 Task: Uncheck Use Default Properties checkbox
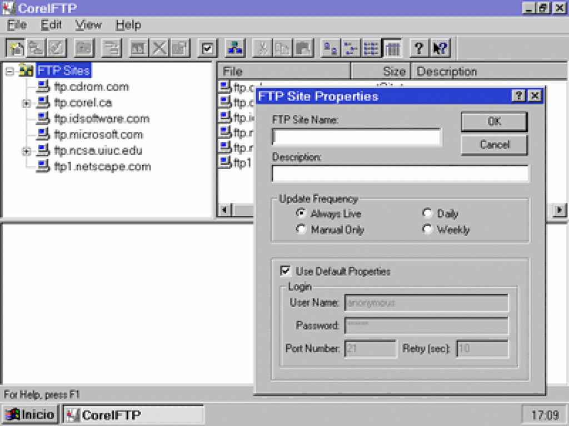286,271
